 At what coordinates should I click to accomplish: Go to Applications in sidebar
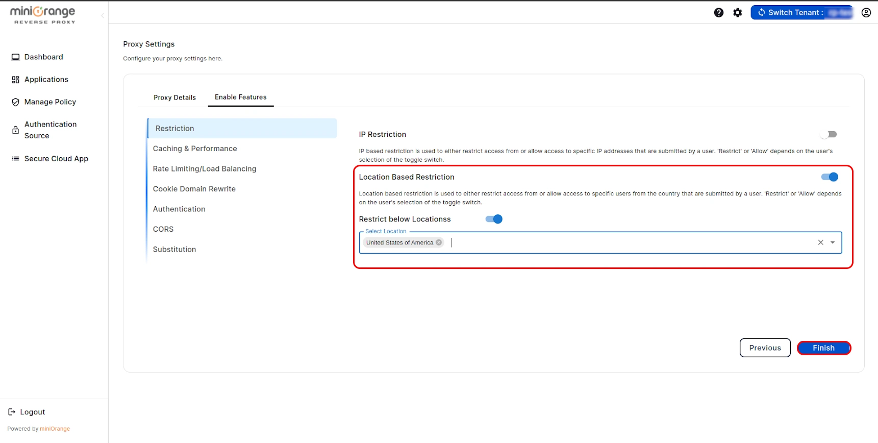[x=46, y=80]
